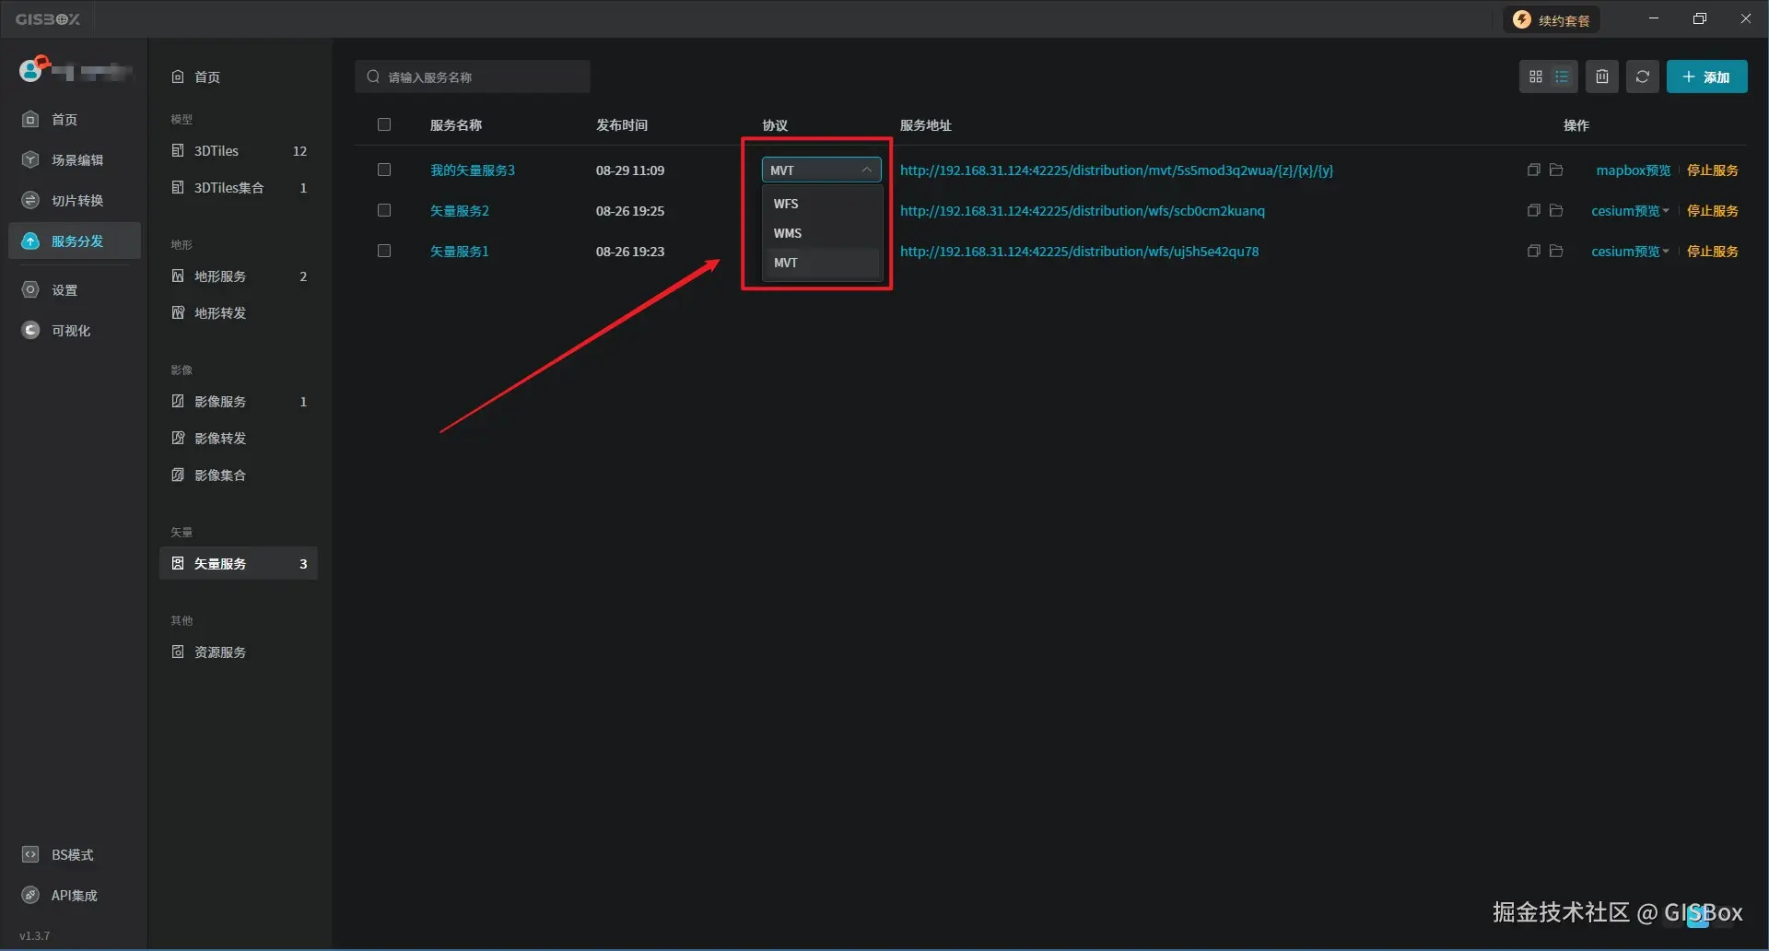
Task: Select the 矢量服务 category
Action: [239, 564]
